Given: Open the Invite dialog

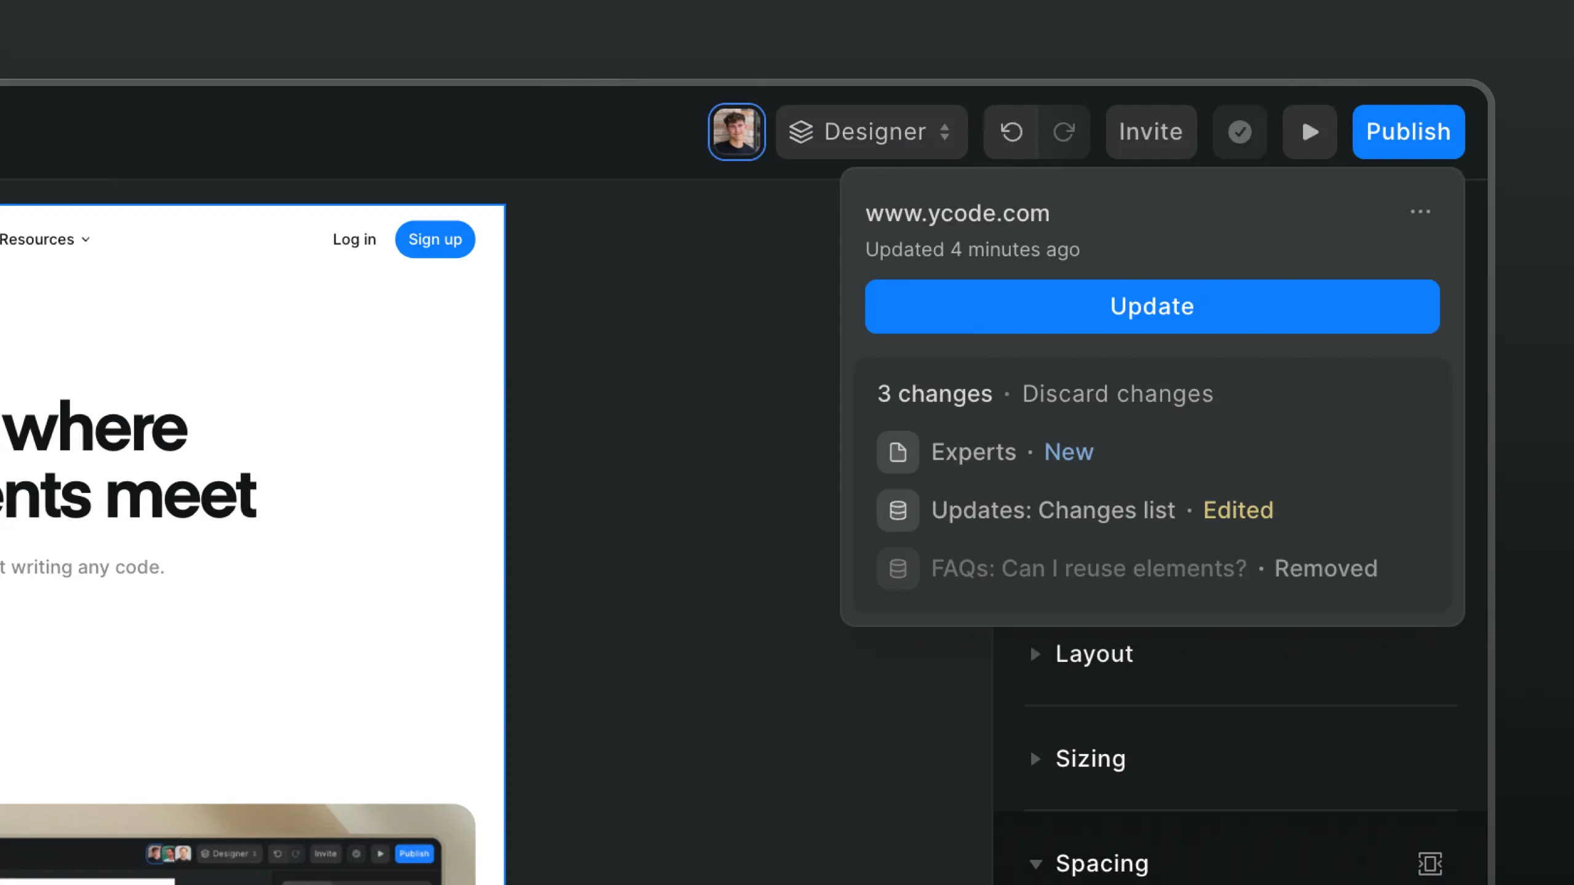Looking at the screenshot, I should (1150, 132).
